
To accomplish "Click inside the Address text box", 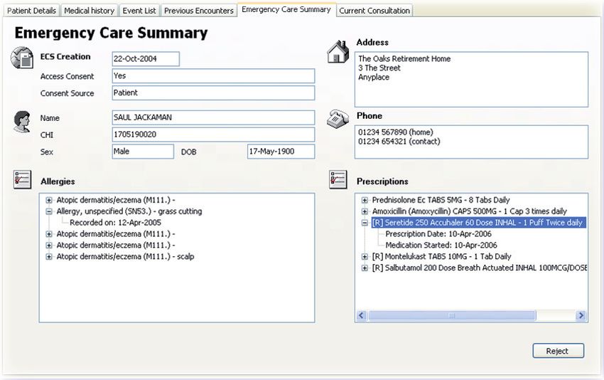I will pyautogui.click(x=472, y=80).
